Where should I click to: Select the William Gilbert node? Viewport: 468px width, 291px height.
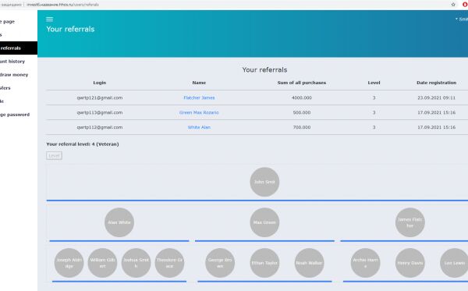click(102, 263)
